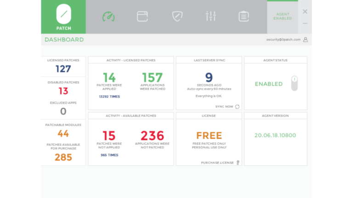
Task: Click the Purchase License link
Action: tap(217, 163)
